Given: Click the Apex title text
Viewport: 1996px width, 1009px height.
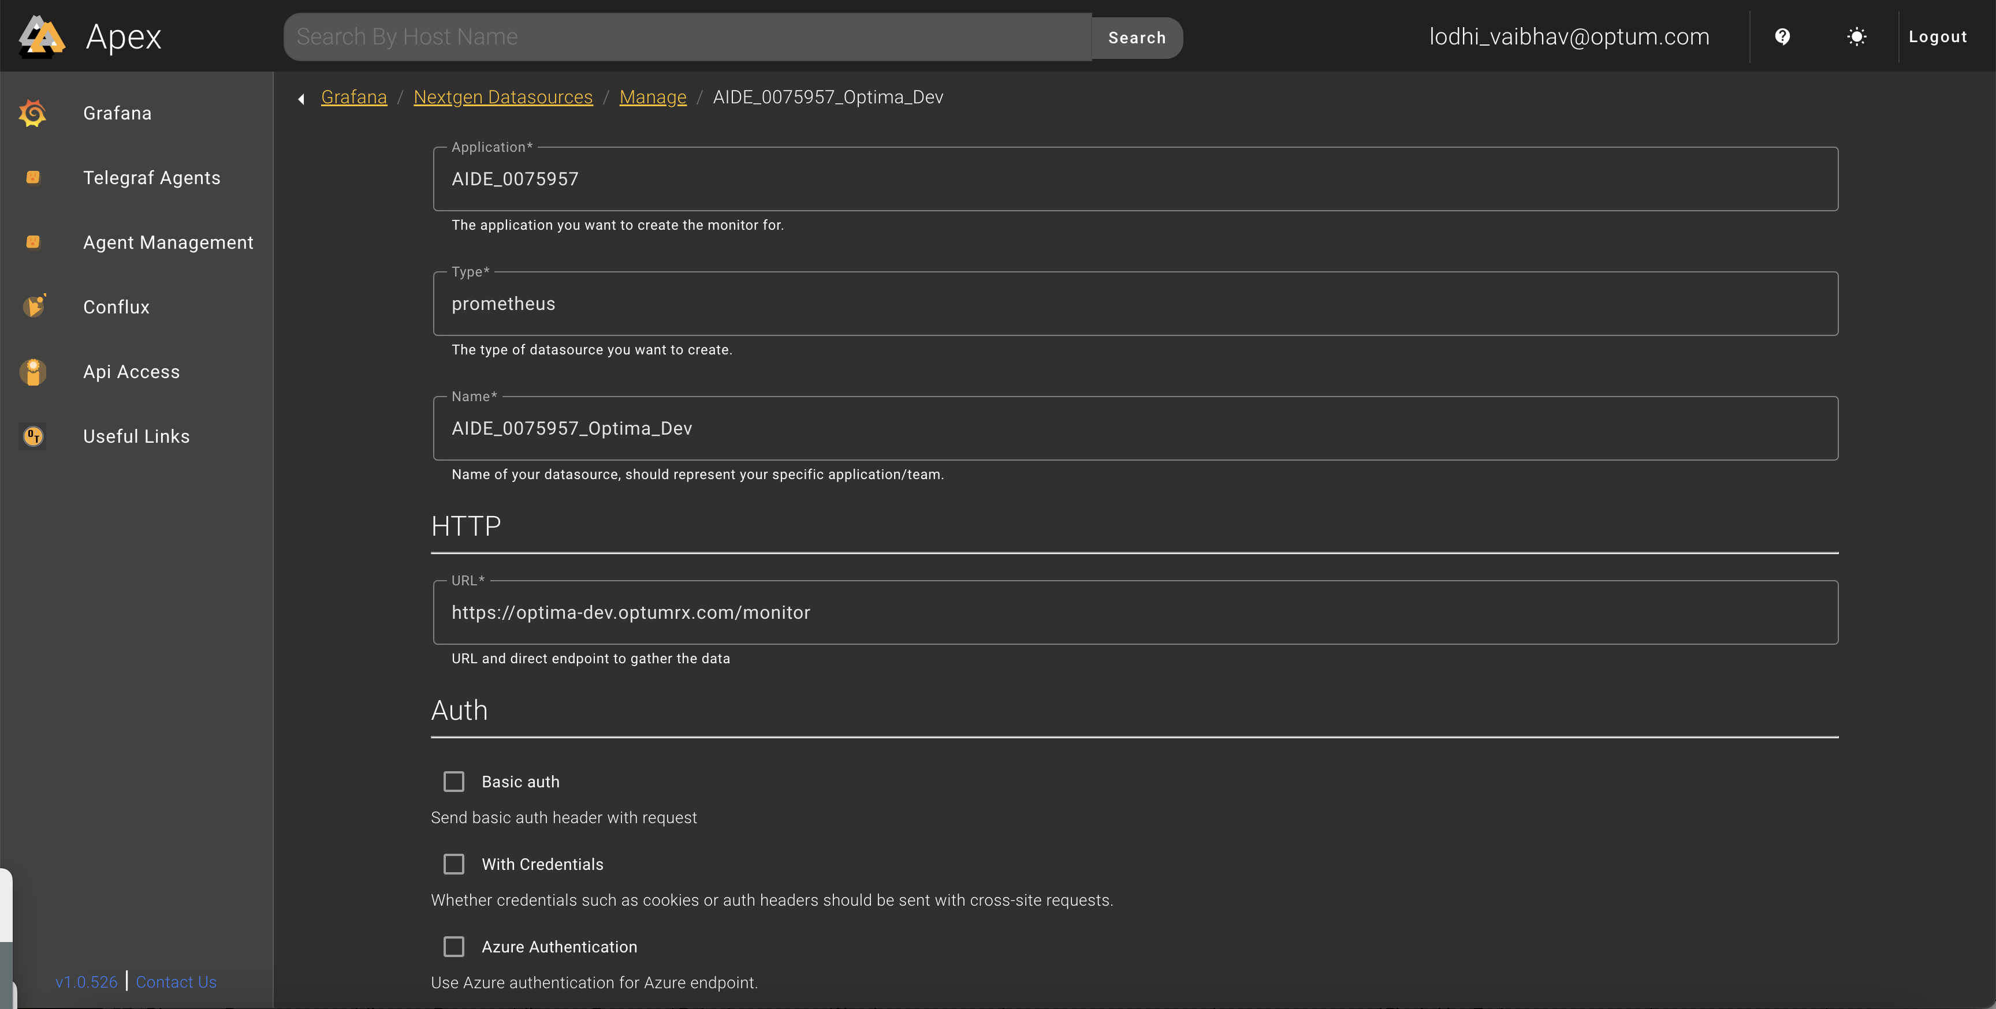Looking at the screenshot, I should (x=123, y=36).
